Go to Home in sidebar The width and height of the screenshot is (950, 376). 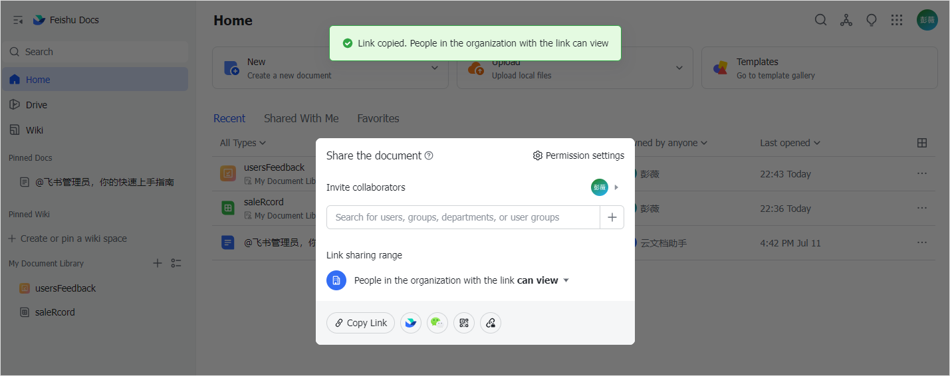tap(95, 79)
